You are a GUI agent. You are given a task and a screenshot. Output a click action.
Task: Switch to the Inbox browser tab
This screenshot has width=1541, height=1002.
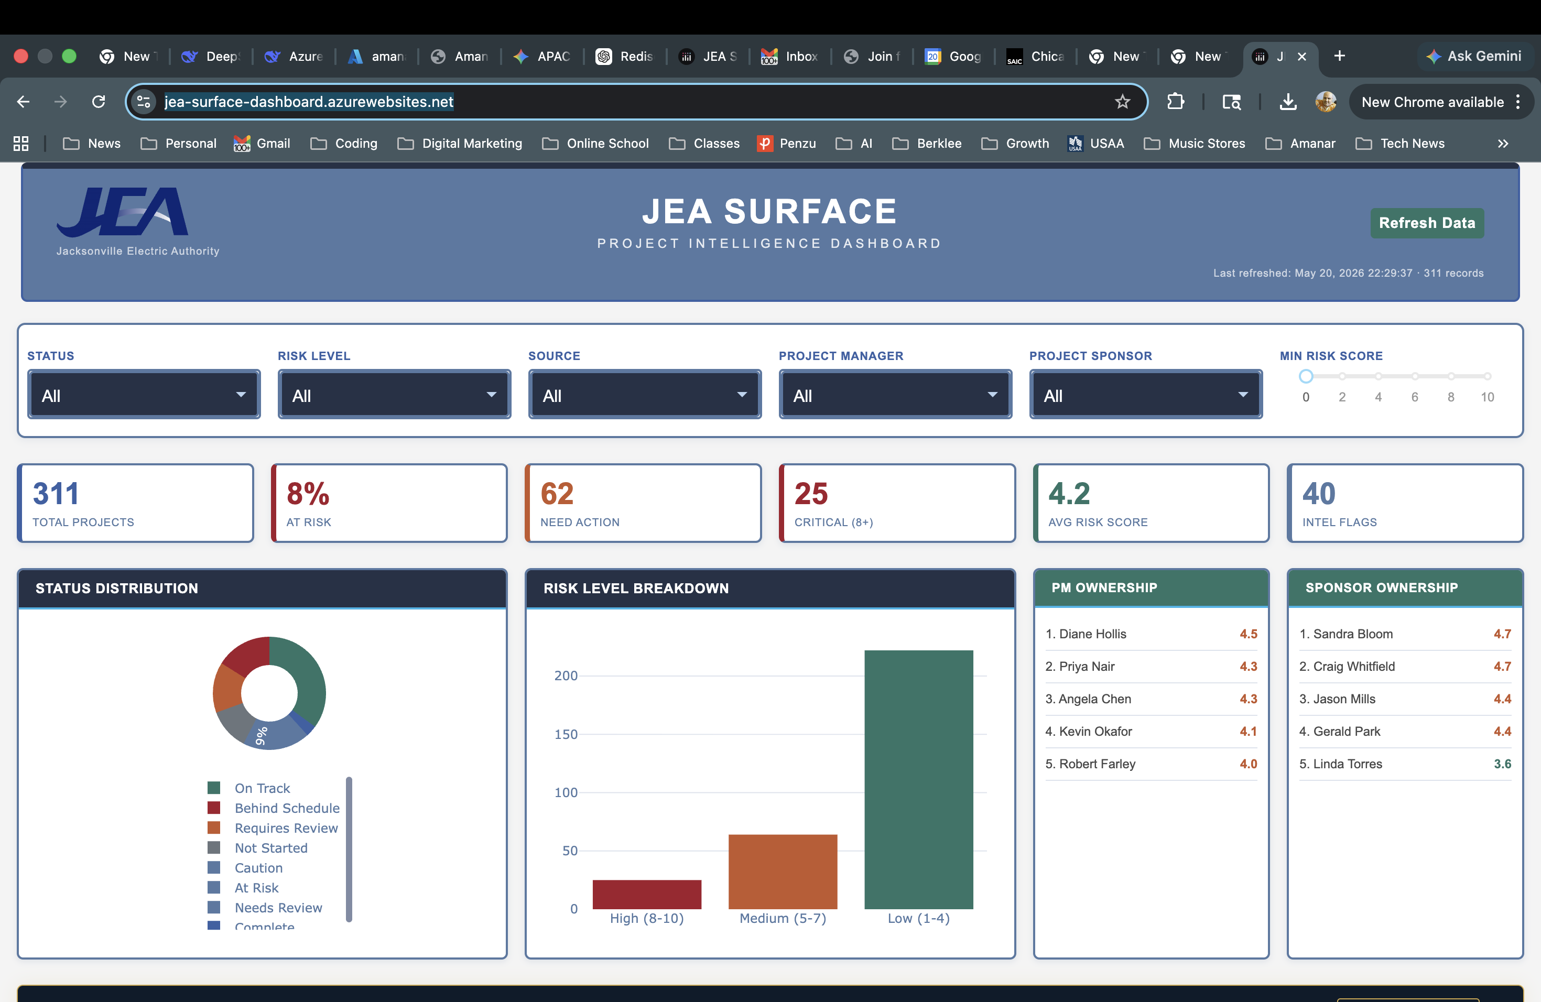point(790,56)
